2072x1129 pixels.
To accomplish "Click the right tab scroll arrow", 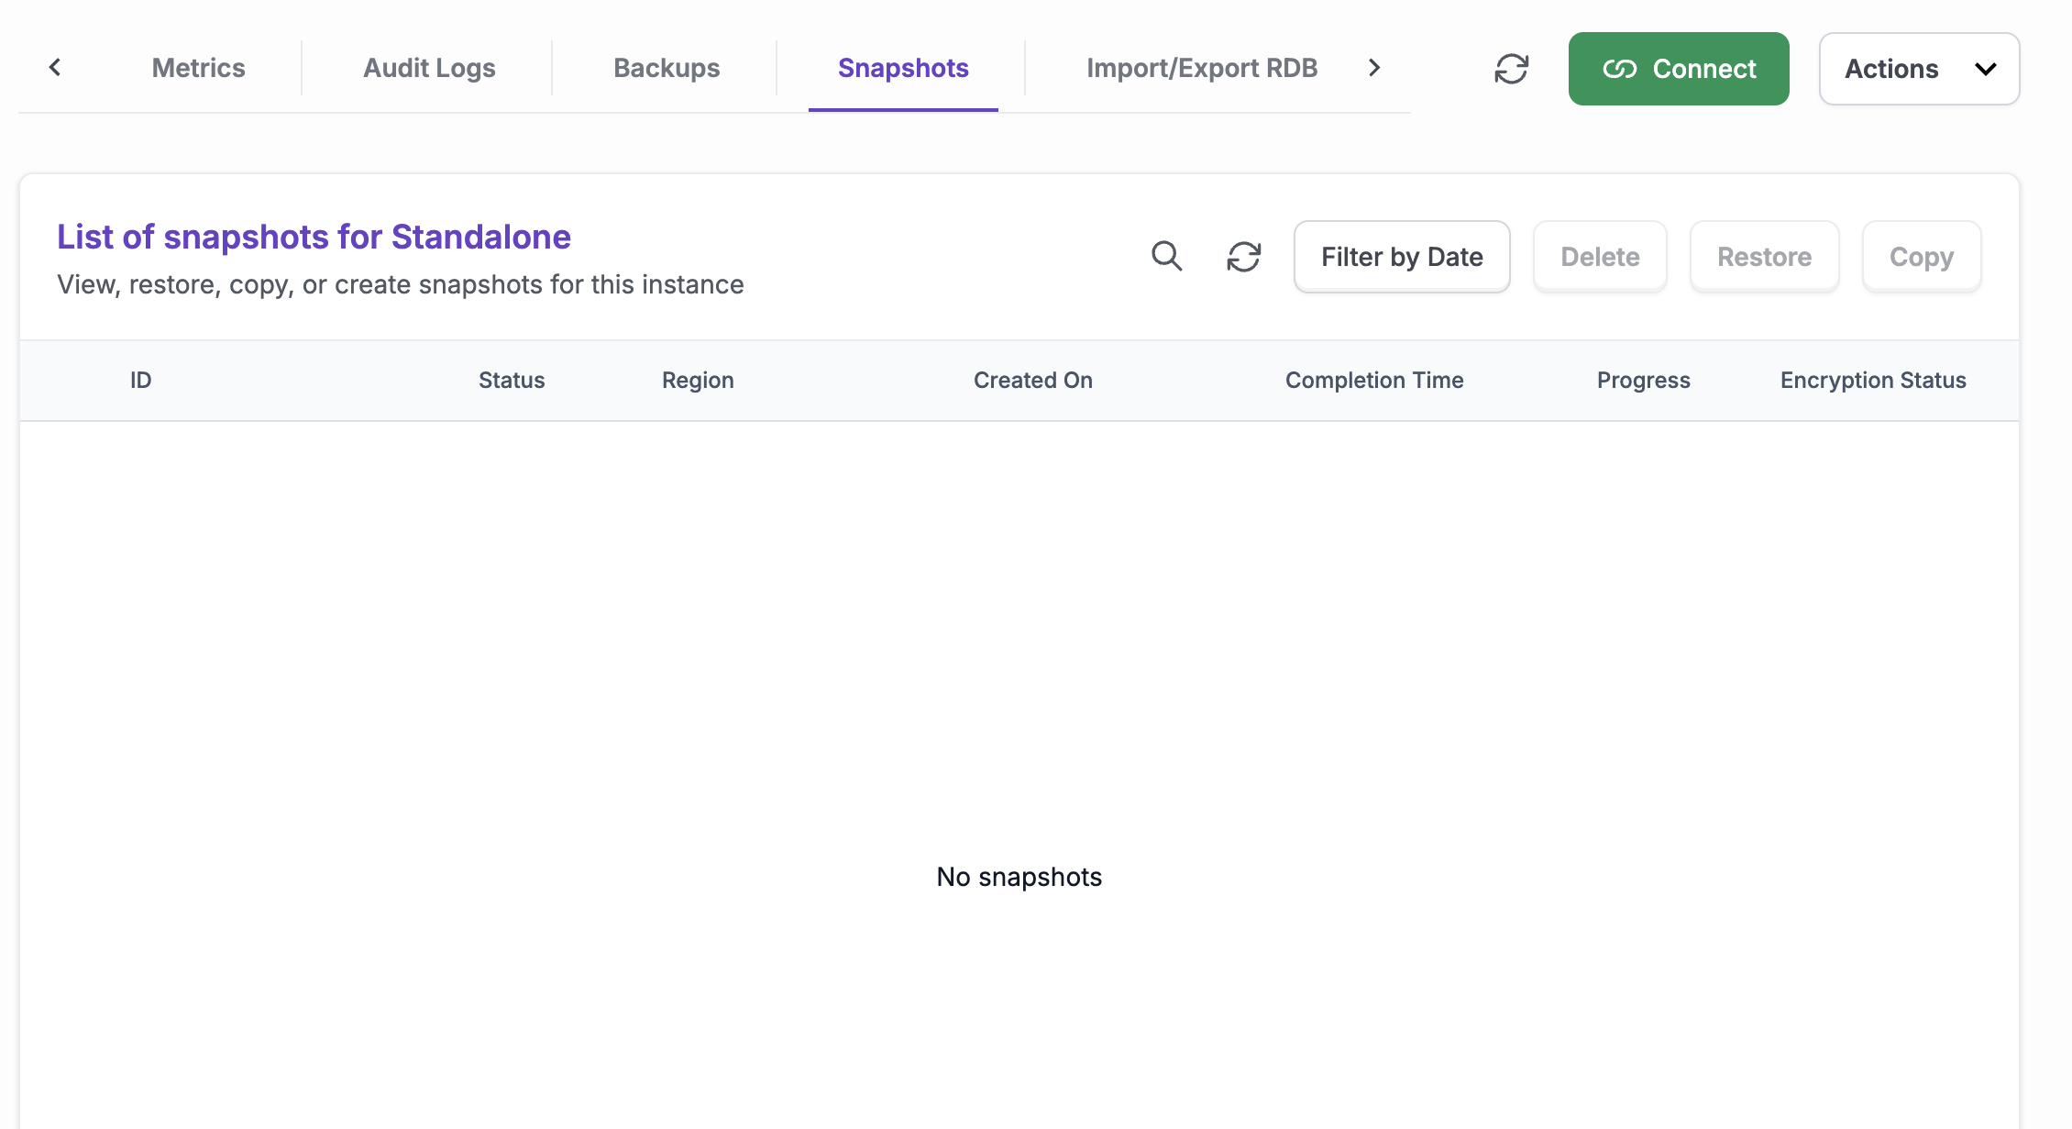I will (x=1373, y=68).
